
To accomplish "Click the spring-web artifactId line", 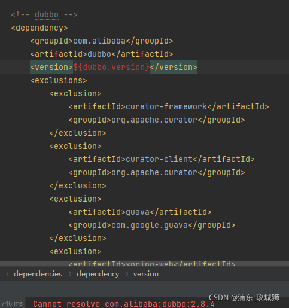I will [152, 264].
